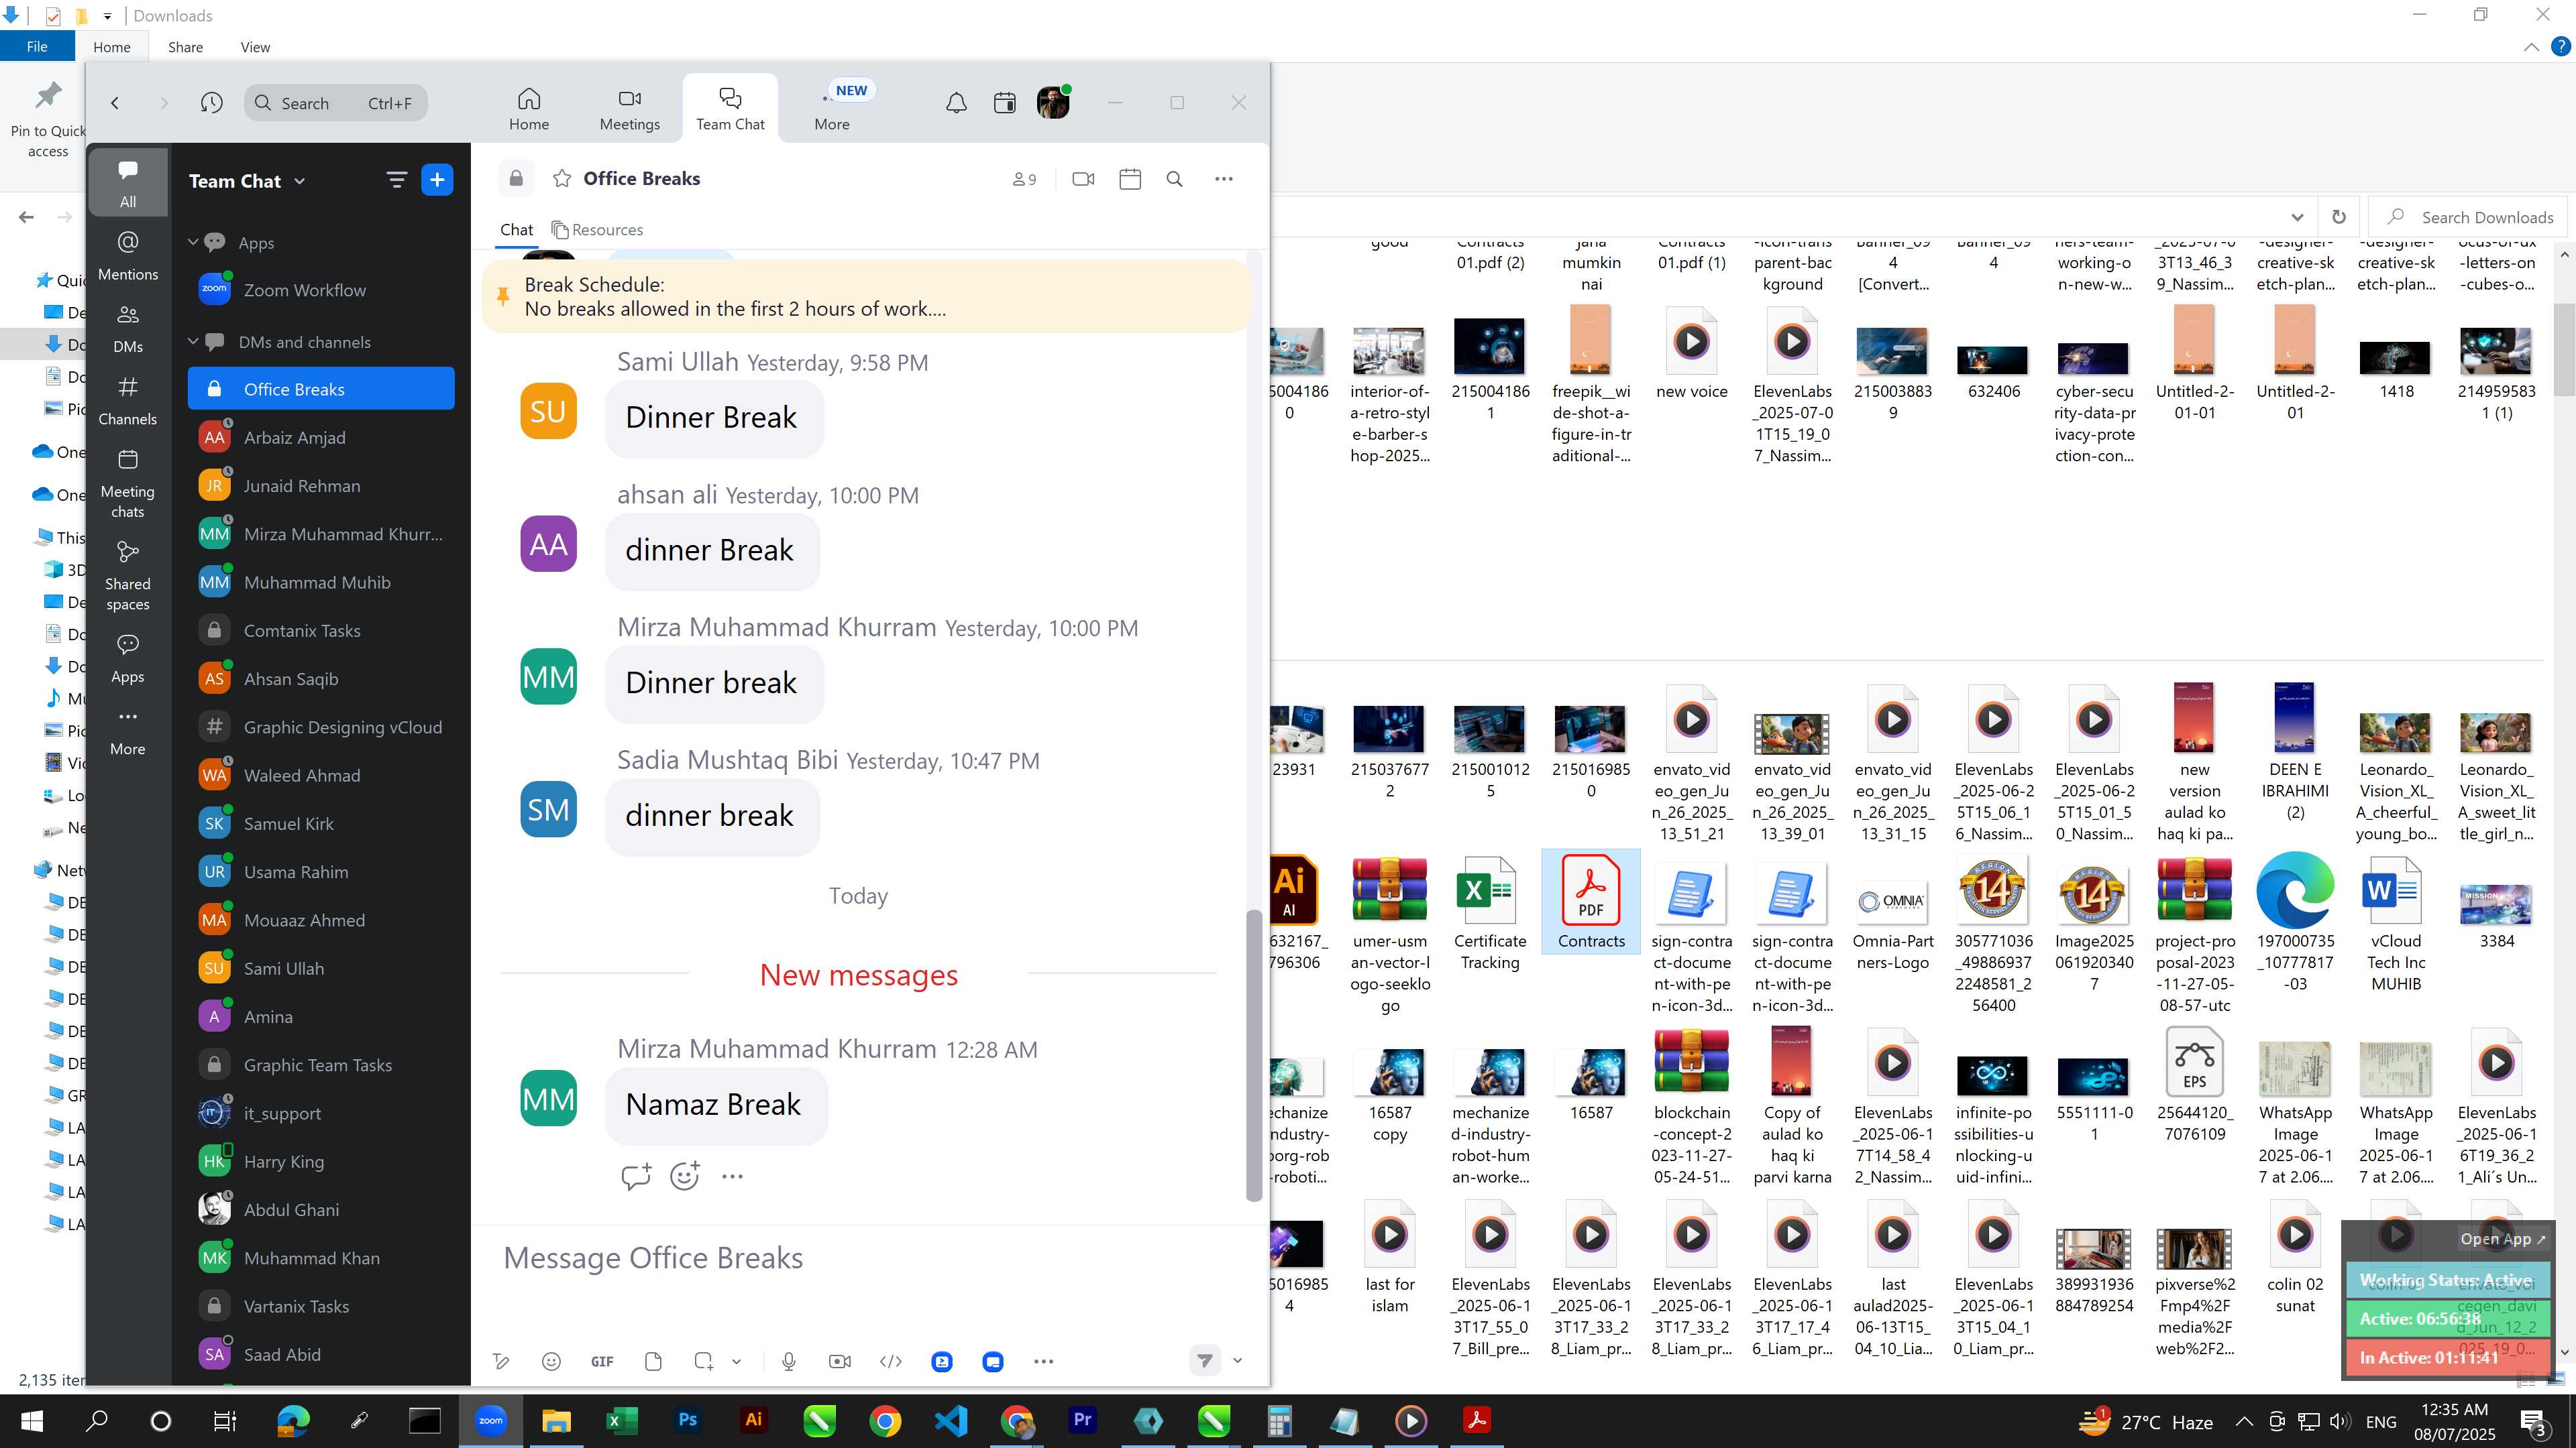The image size is (2576, 1448).
Task: Switch to the Zoom Meetings tab
Action: click(630, 109)
